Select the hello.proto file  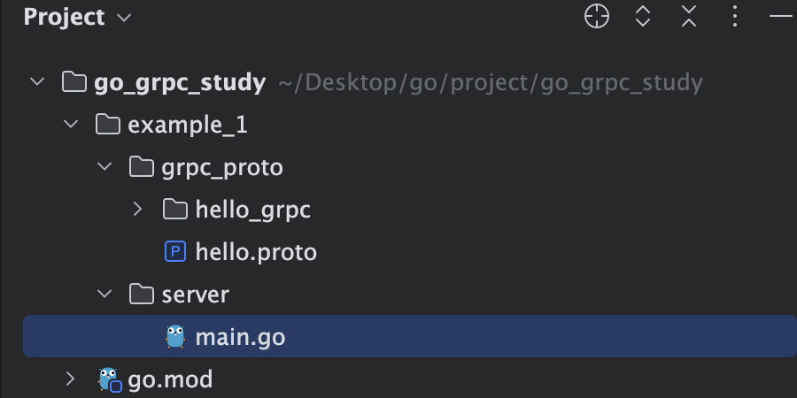pos(256,252)
